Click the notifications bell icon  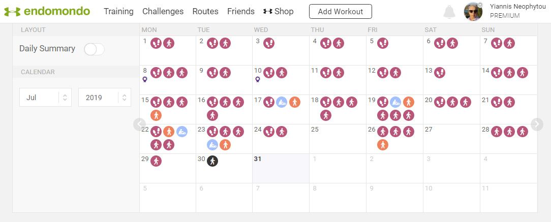(x=449, y=12)
